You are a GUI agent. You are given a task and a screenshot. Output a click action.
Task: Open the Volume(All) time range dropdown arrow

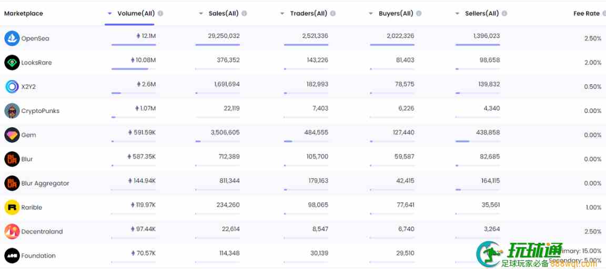click(110, 14)
